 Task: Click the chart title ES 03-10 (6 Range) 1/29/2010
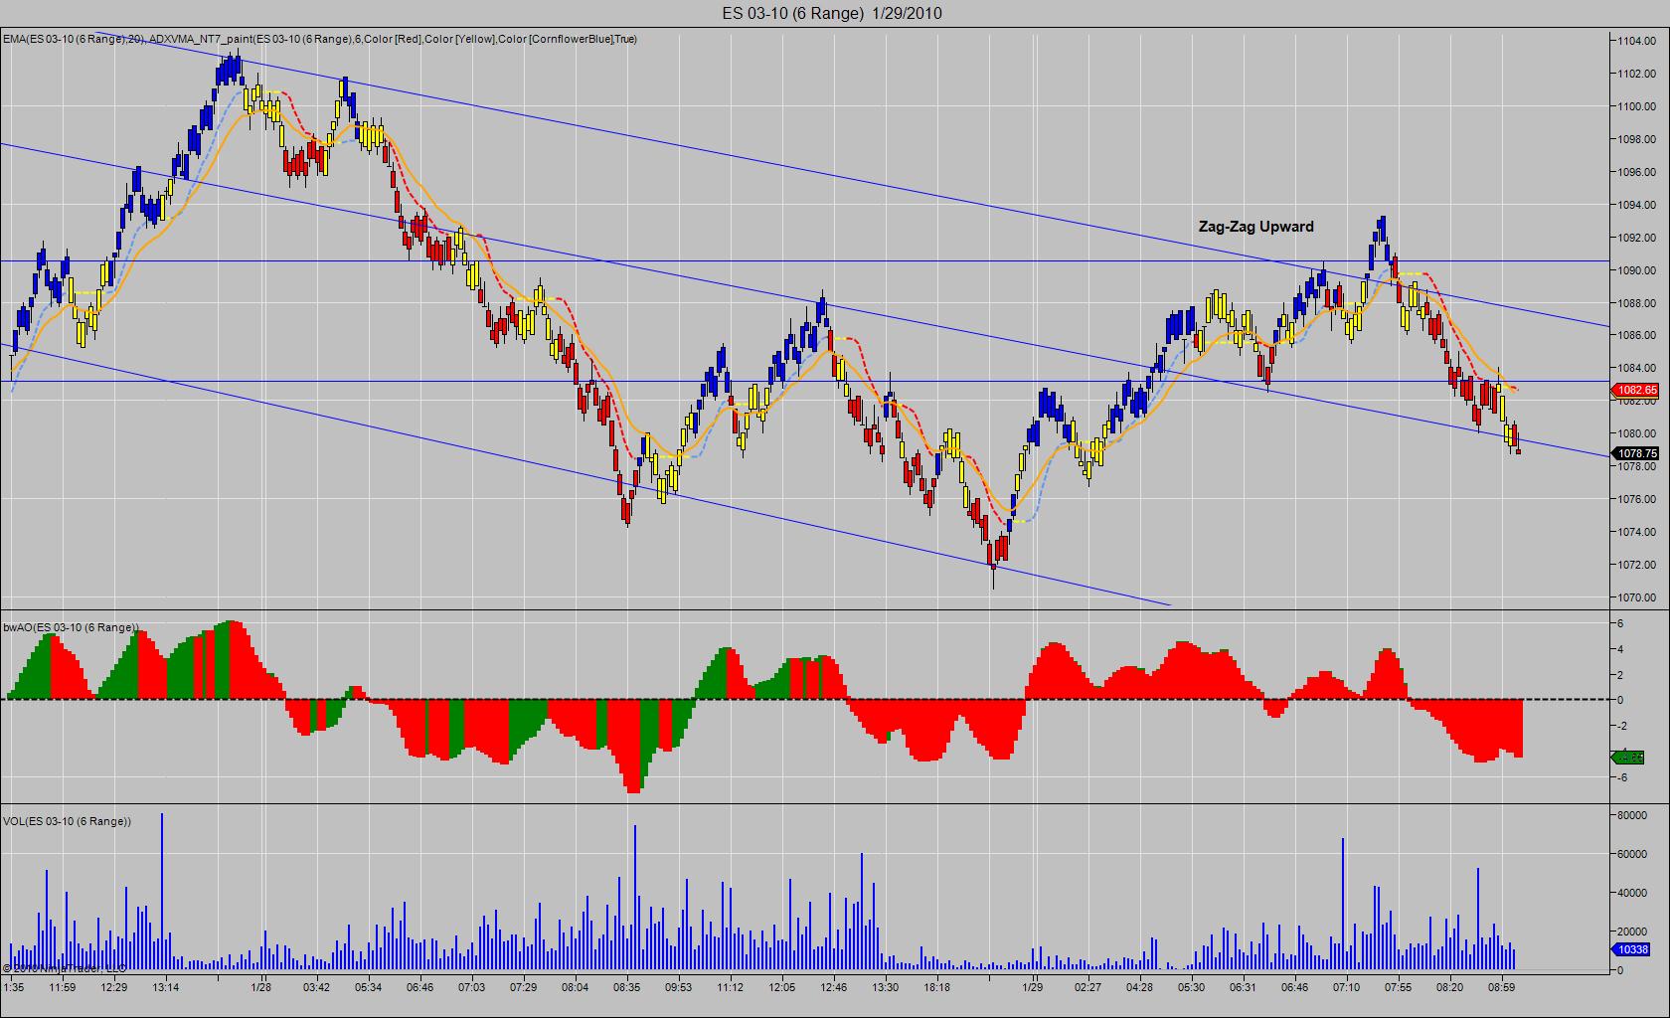click(x=832, y=13)
